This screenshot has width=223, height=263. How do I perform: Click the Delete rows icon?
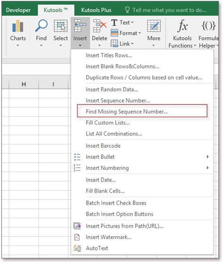coord(100,26)
